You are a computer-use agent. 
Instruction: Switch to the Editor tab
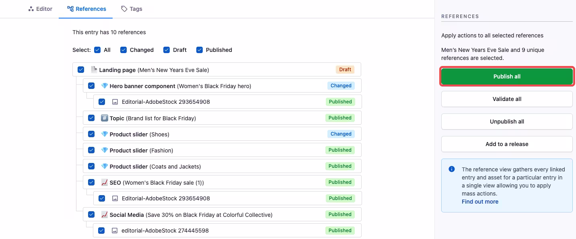40,9
